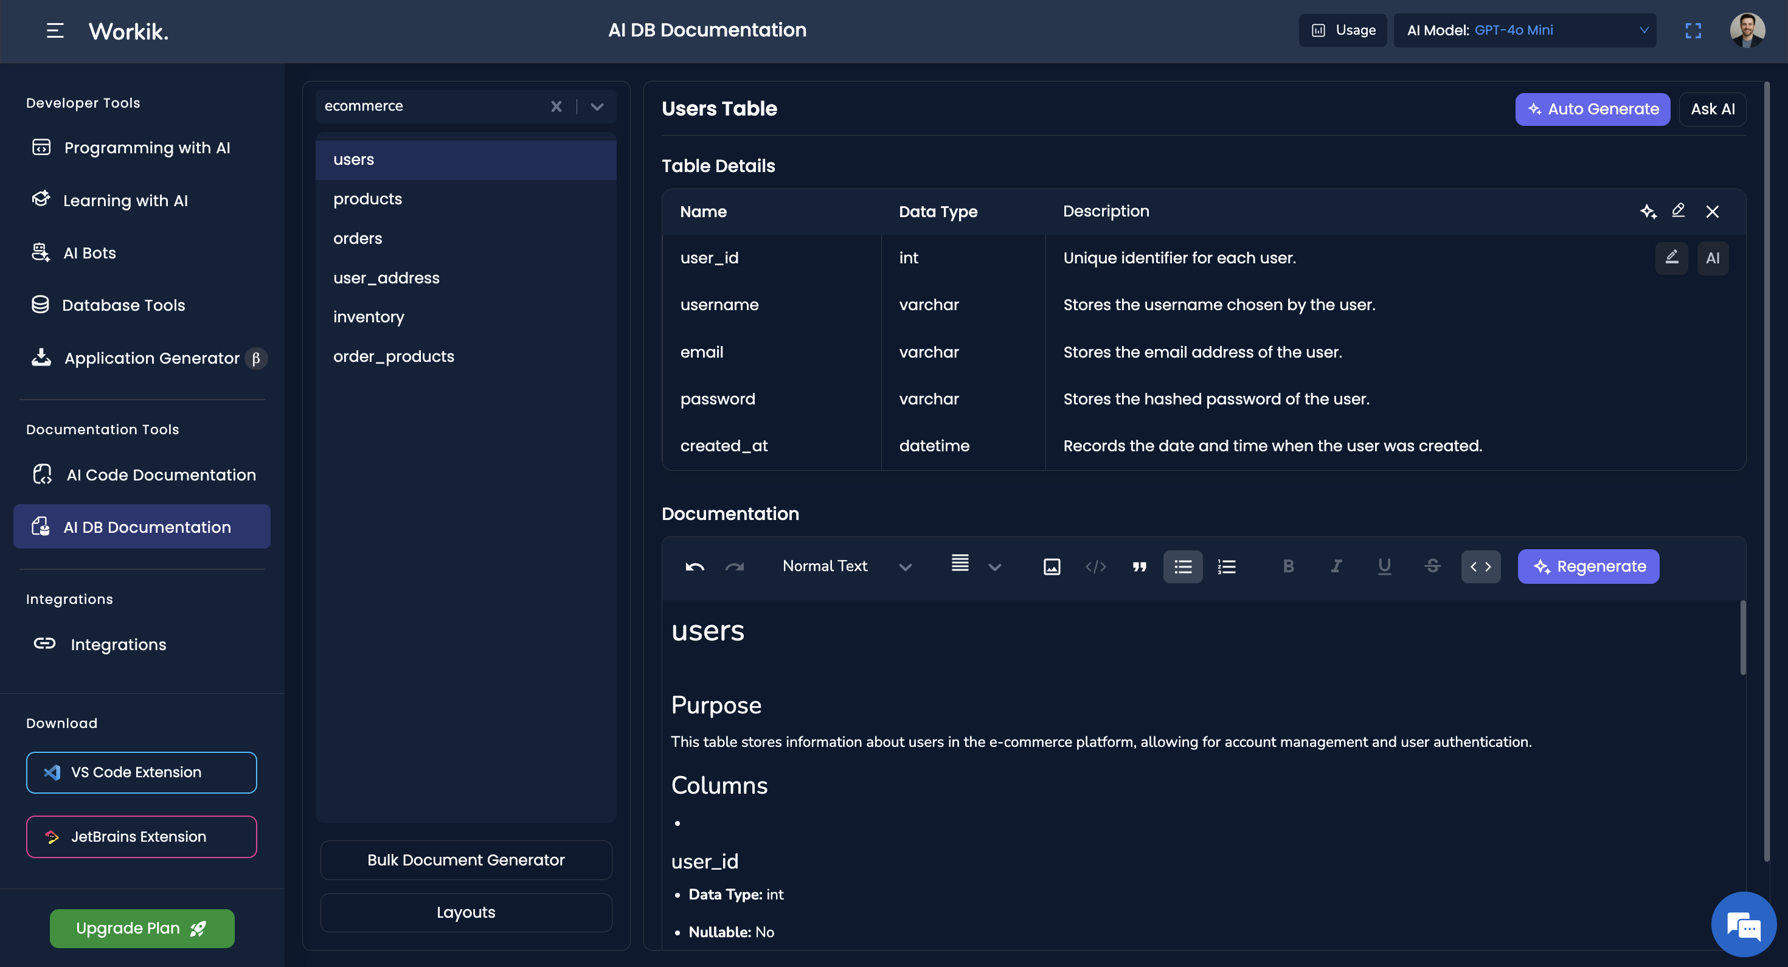Toggle underline text formatting
This screenshot has width=1788, height=967.
coord(1384,566)
